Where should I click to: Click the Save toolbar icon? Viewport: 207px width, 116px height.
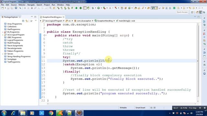click(8, 8)
